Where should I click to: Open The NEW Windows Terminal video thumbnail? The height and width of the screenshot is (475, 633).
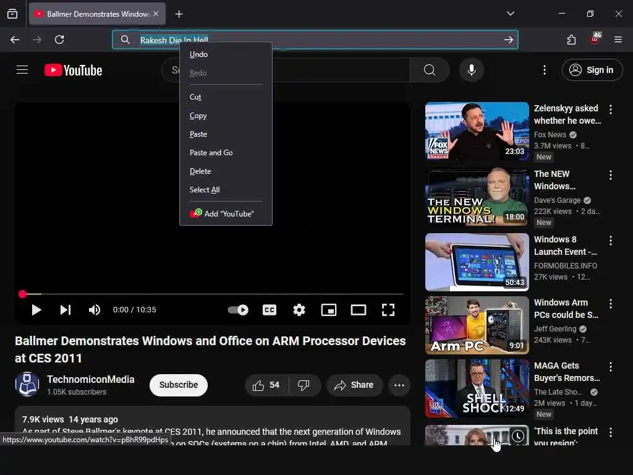tap(477, 197)
